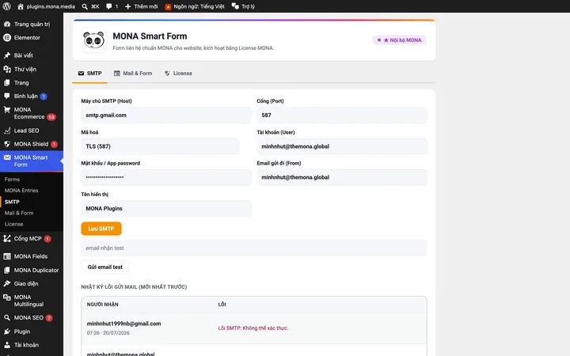This screenshot has height=356, width=570.
Task: Click the Bài viết pin icon
Action: pos(7,55)
